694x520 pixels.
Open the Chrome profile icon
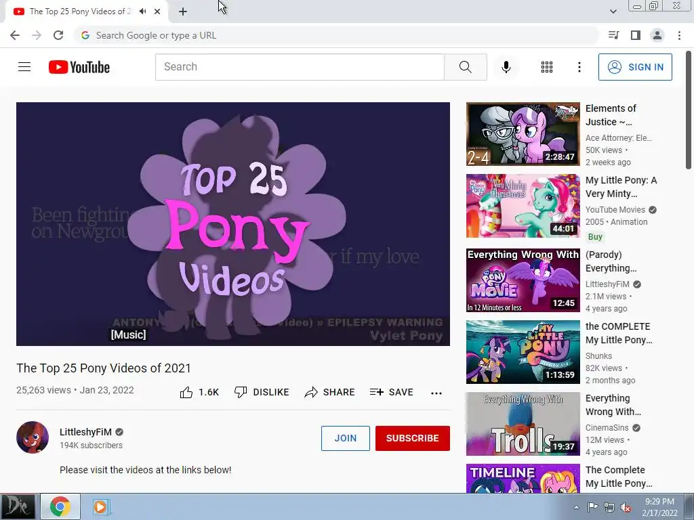click(x=657, y=35)
